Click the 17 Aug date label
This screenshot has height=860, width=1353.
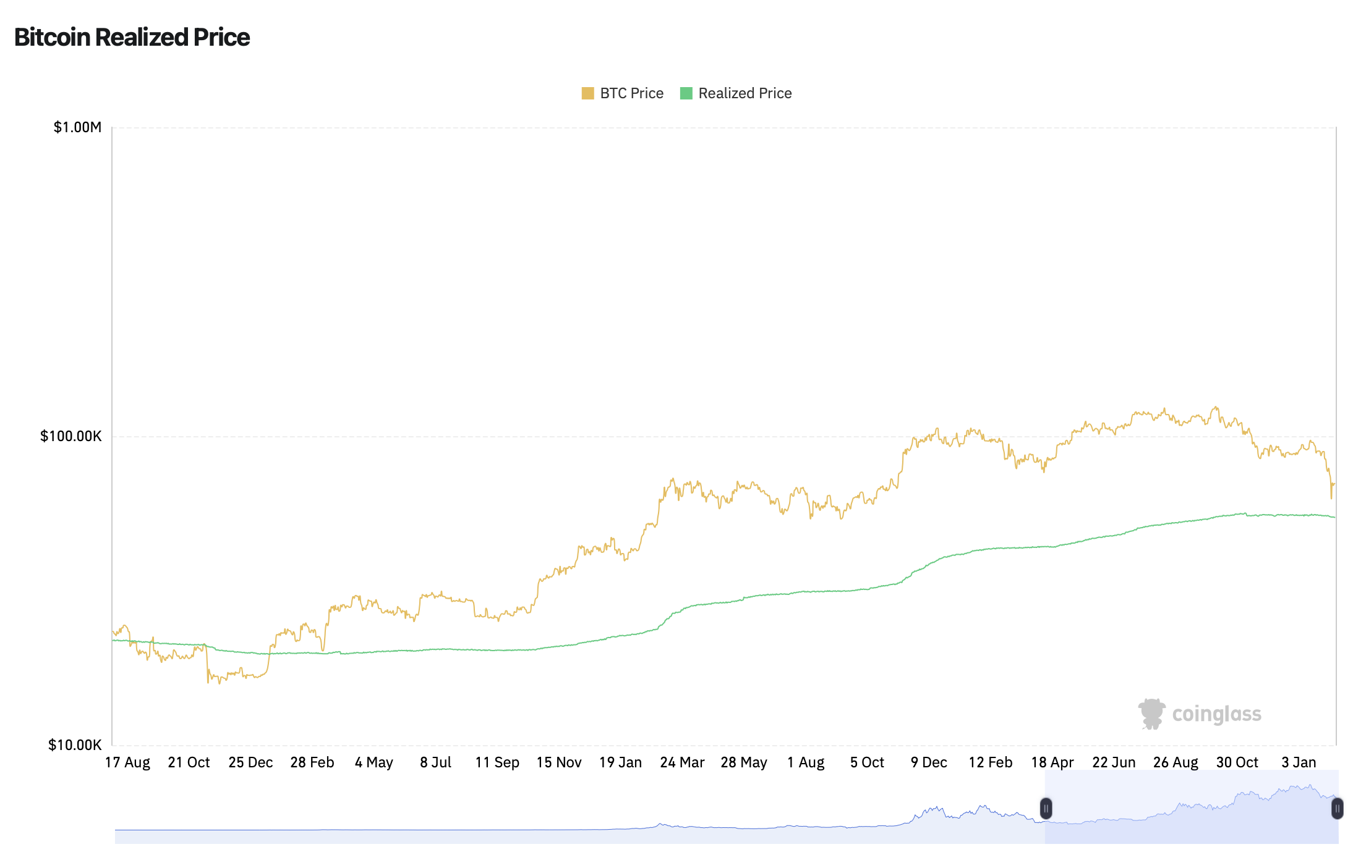[127, 762]
